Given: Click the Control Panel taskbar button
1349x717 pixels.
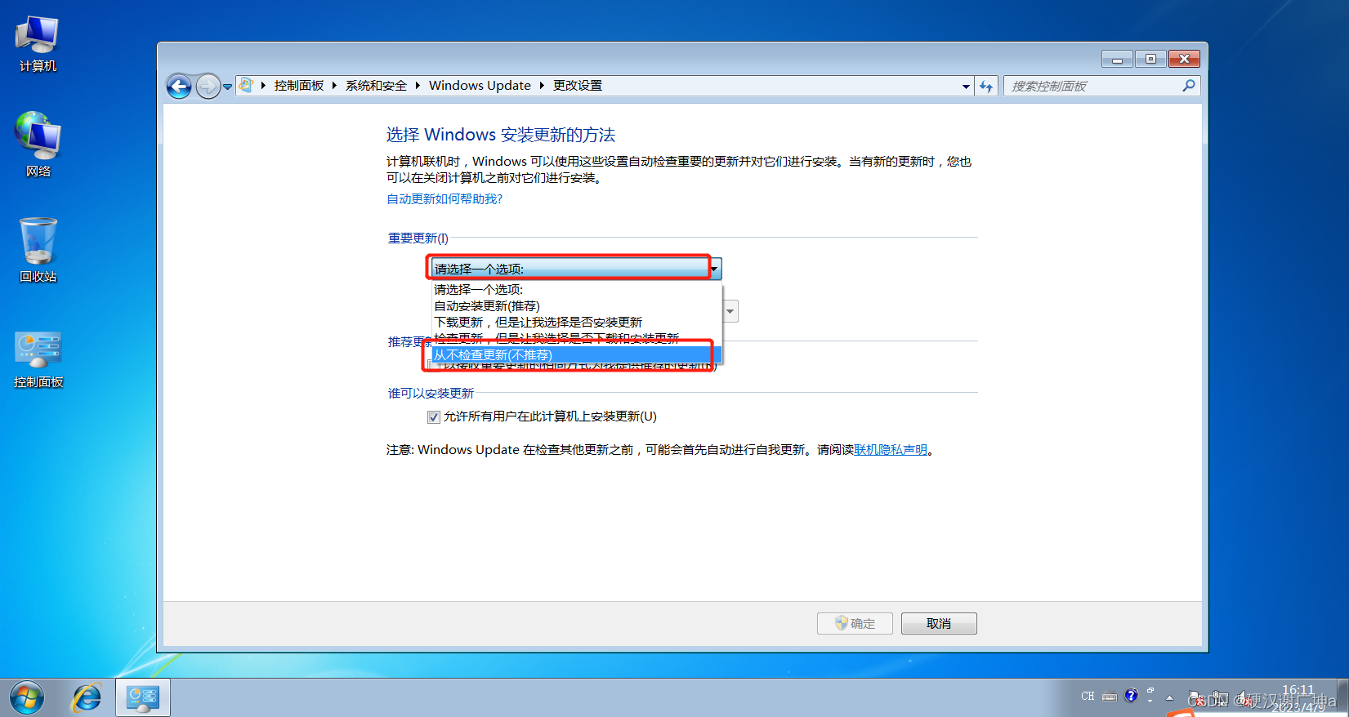Looking at the screenshot, I should pos(143,697).
